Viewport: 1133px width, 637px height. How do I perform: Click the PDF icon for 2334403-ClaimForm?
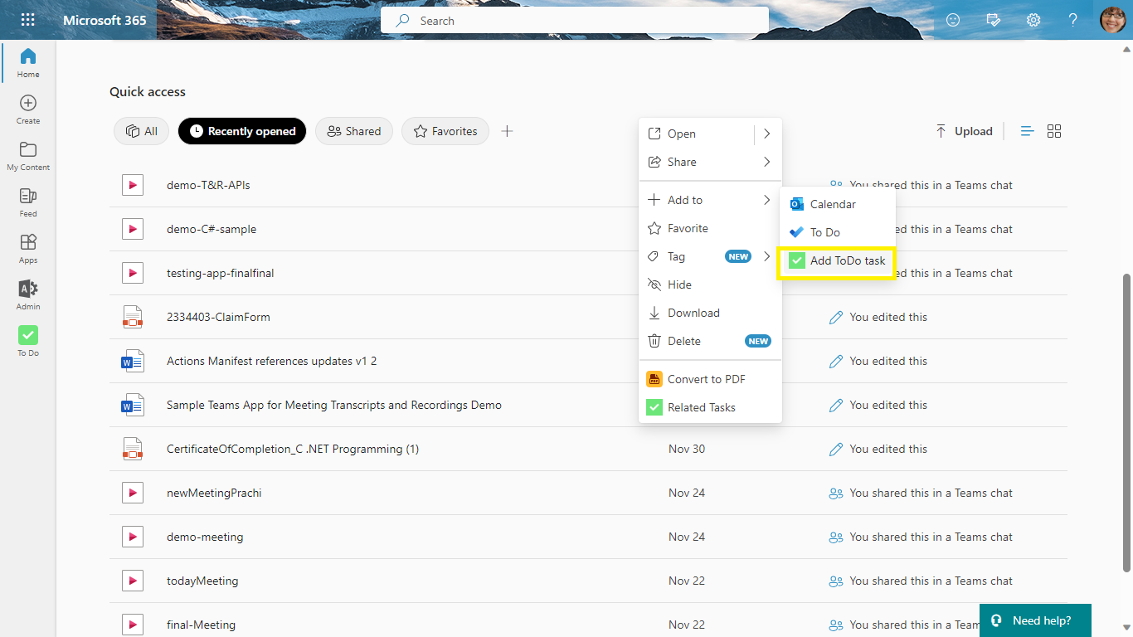pos(133,317)
